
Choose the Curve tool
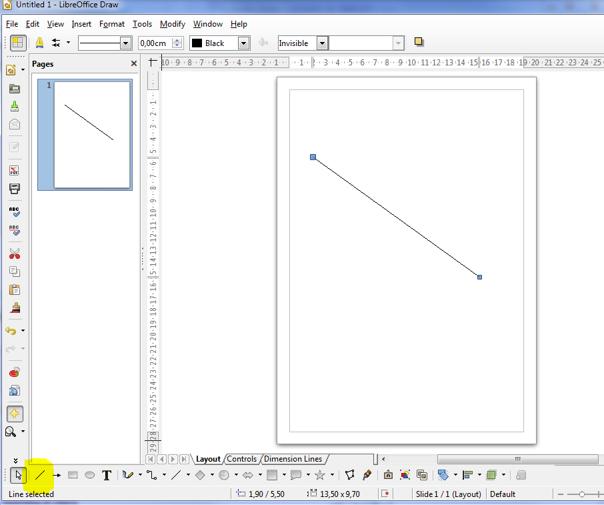click(x=128, y=475)
